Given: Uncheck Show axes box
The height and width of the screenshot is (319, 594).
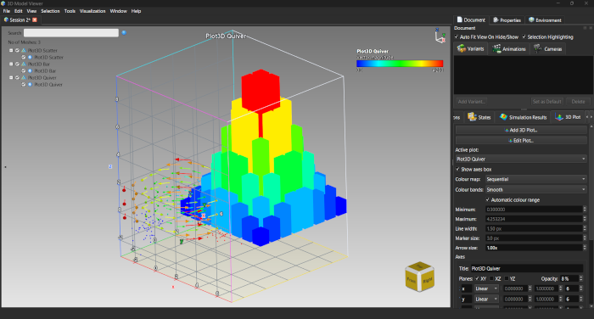Looking at the screenshot, I should (458, 169).
